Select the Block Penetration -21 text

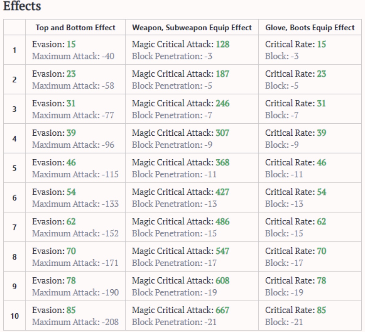pyautogui.click(x=174, y=322)
